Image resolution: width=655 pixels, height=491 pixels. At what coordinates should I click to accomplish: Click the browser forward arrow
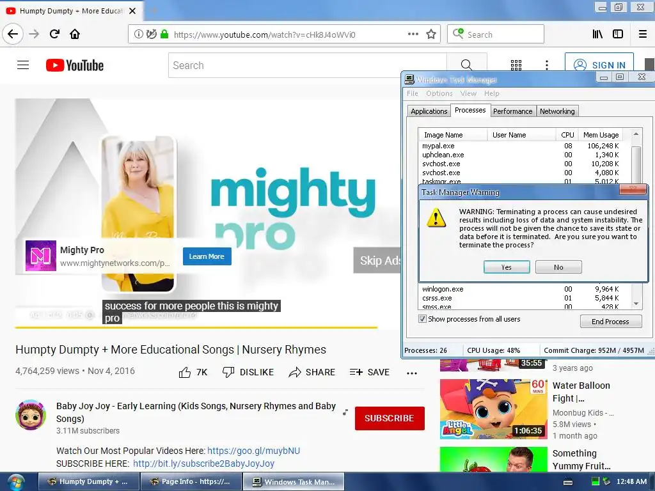click(34, 34)
